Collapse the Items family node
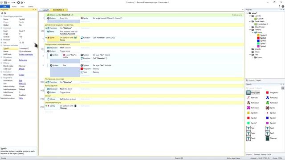 (x=253, y=32)
